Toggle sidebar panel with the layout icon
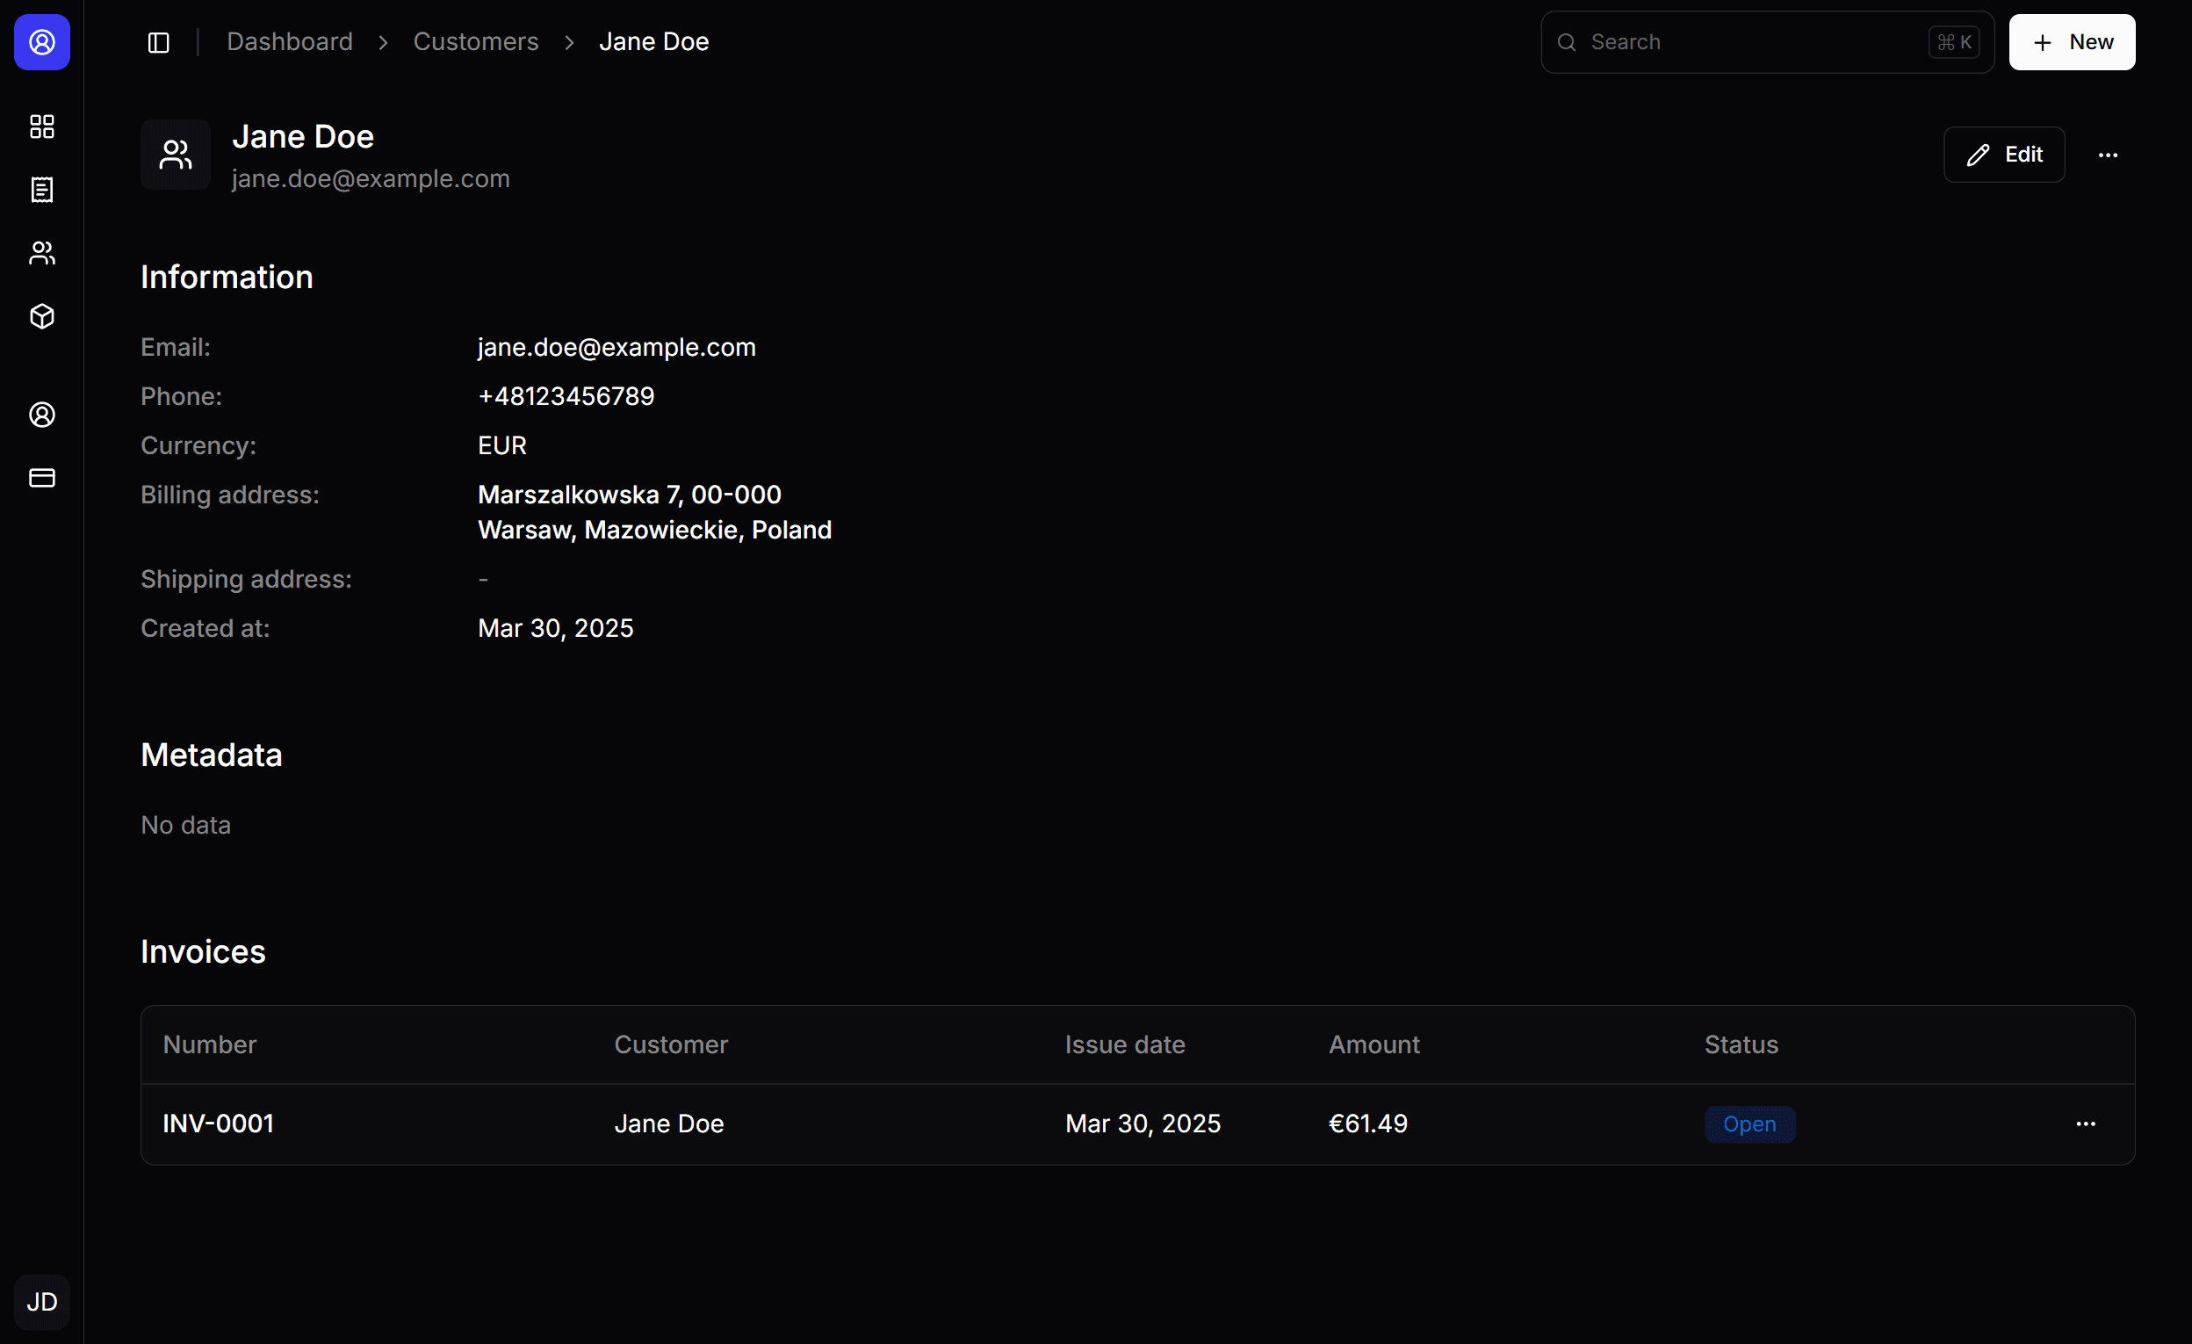This screenshot has height=1344, width=2192. (158, 42)
